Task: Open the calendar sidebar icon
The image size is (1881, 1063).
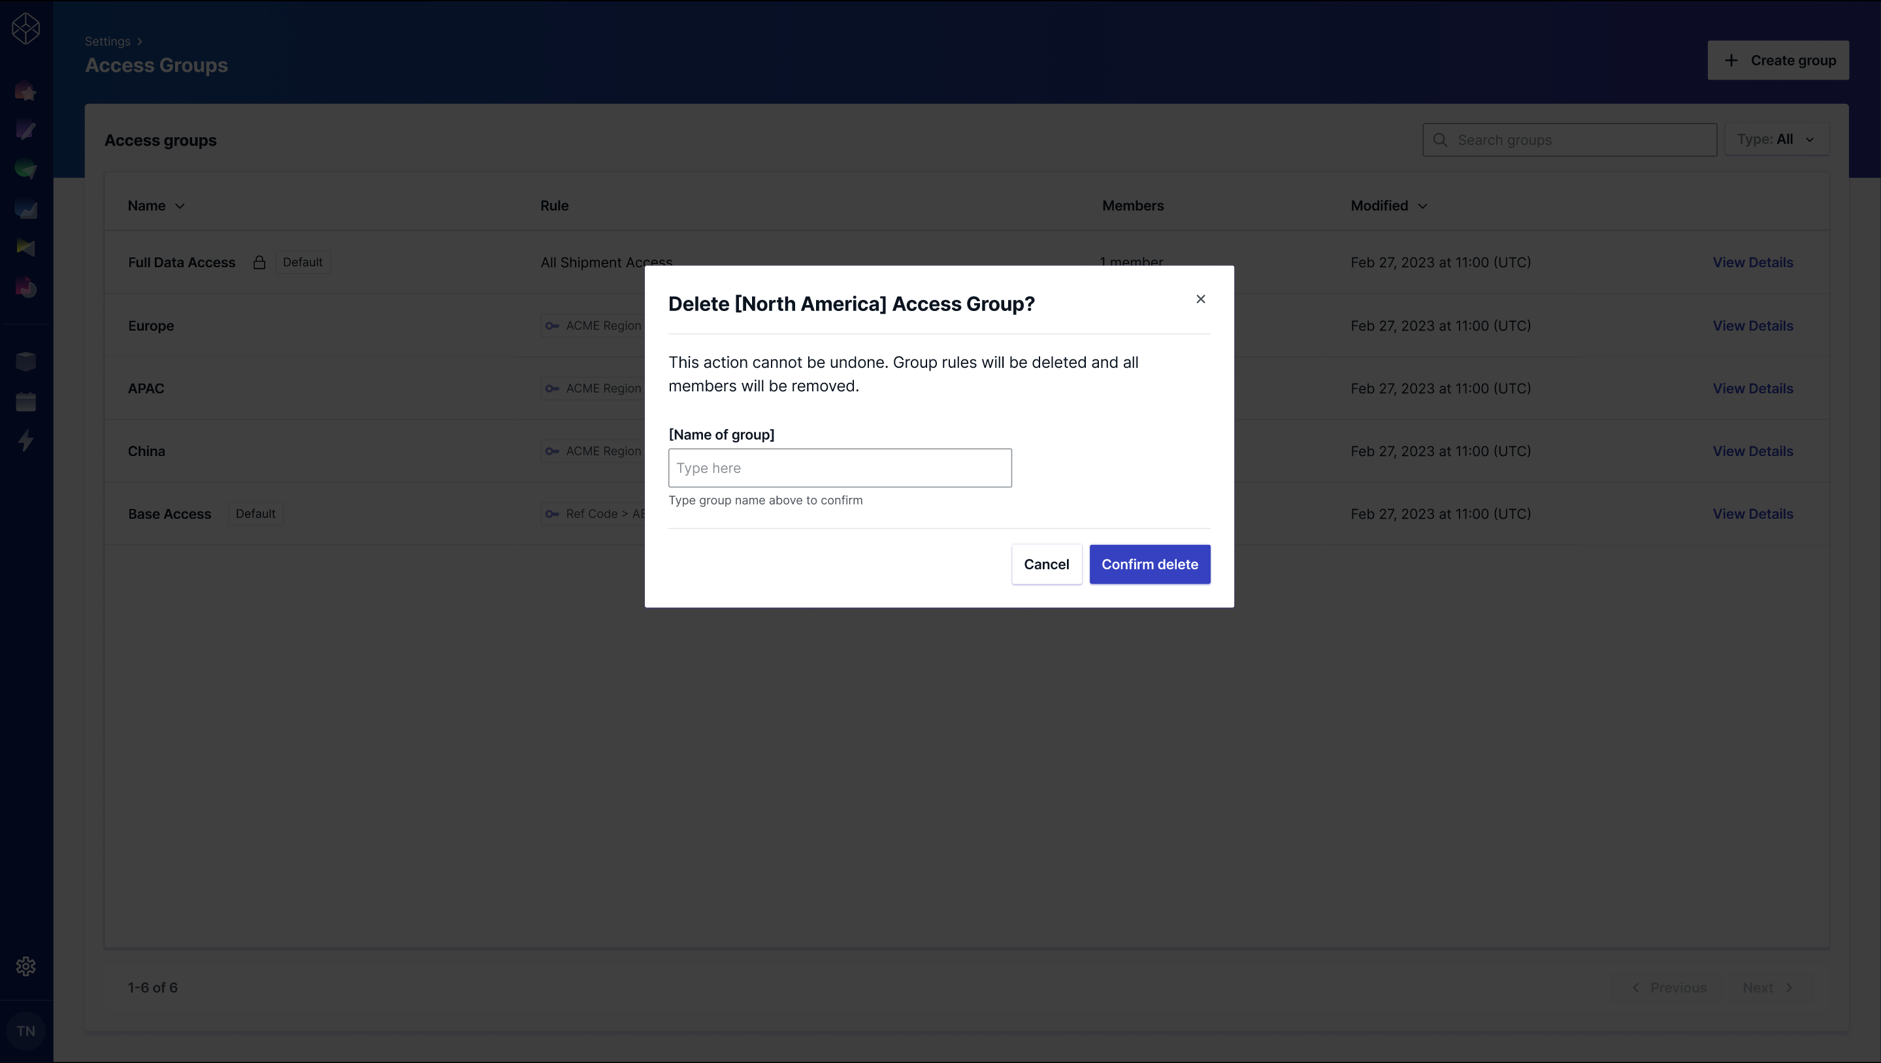Action: pyautogui.click(x=25, y=401)
